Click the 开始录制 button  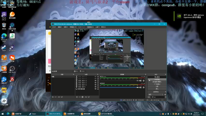click(157, 79)
